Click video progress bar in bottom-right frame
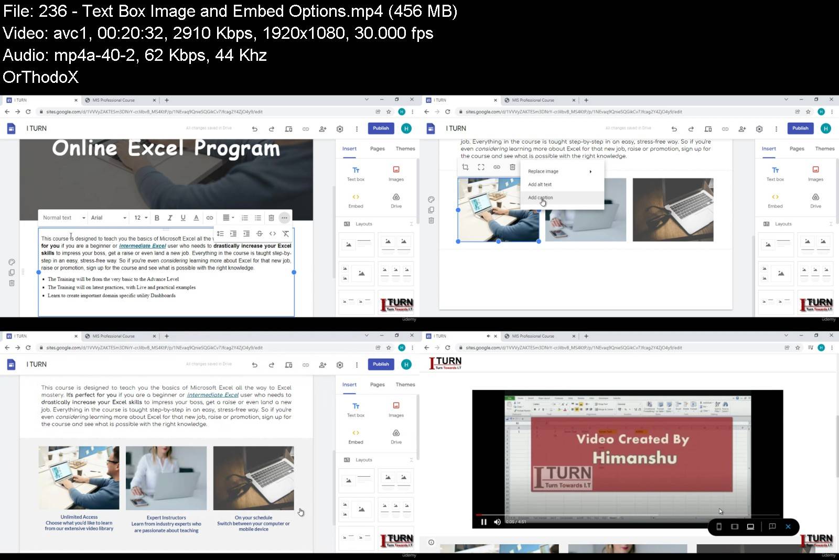 [628, 515]
